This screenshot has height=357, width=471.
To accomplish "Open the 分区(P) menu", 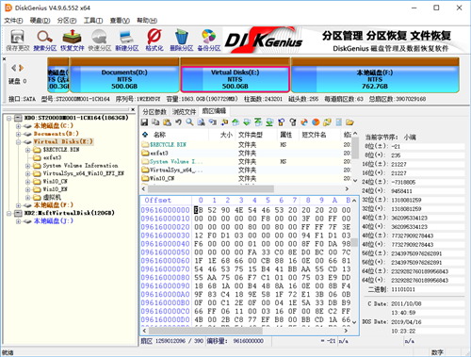I will (67, 21).
